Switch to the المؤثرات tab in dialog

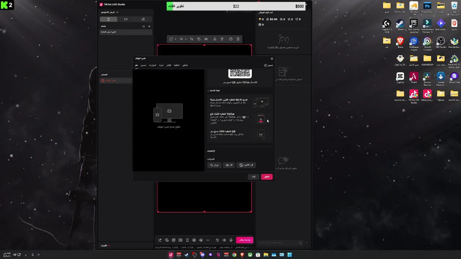click(x=152, y=65)
